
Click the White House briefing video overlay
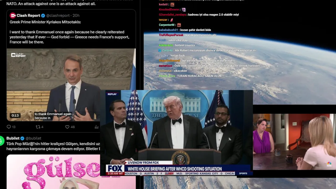pyautogui.click(x=176, y=133)
